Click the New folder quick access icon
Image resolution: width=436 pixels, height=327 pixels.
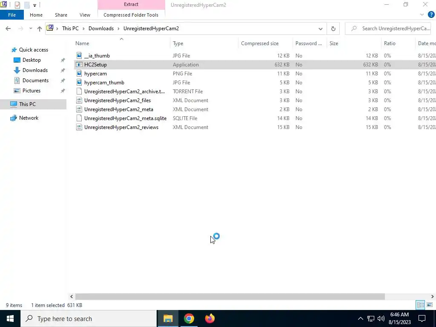[x=27, y=5]
